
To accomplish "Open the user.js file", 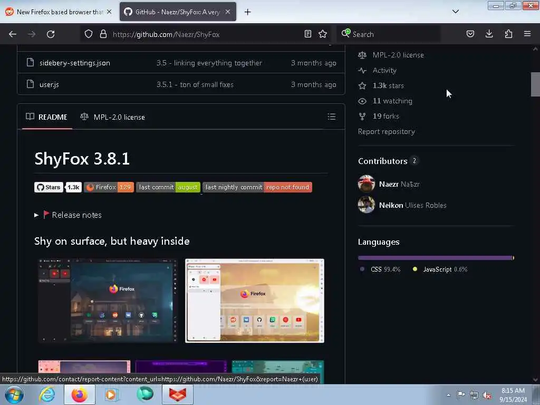I will click(x=49, y=84).
